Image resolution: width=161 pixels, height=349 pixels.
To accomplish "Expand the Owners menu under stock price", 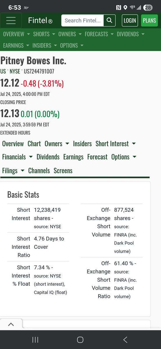I will (57, 144).
